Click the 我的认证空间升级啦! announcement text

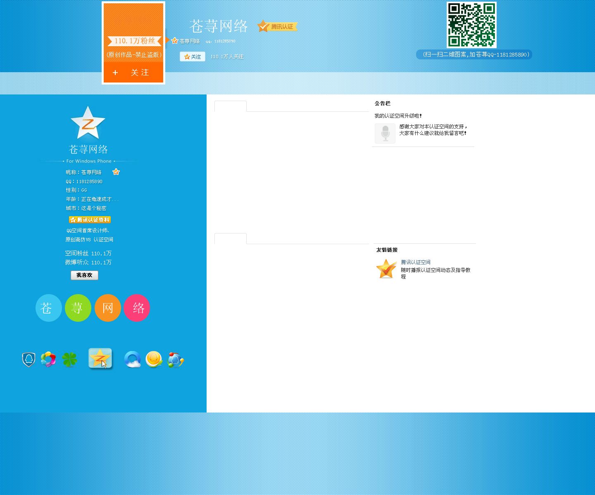[x=398, y=116]
